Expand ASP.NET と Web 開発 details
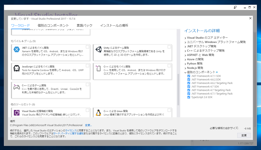This screenshot has width=261, height=150. click(x=185, y=55)
